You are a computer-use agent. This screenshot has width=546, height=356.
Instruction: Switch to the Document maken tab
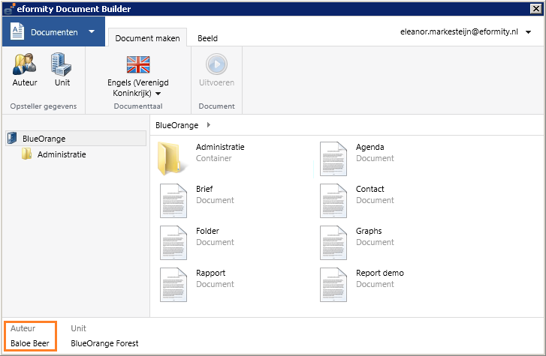147,38
